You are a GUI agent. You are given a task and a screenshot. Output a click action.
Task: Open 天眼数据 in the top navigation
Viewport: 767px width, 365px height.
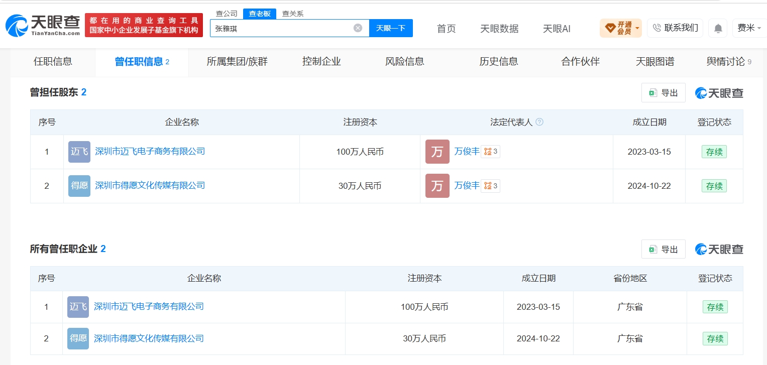coord(499,29)
